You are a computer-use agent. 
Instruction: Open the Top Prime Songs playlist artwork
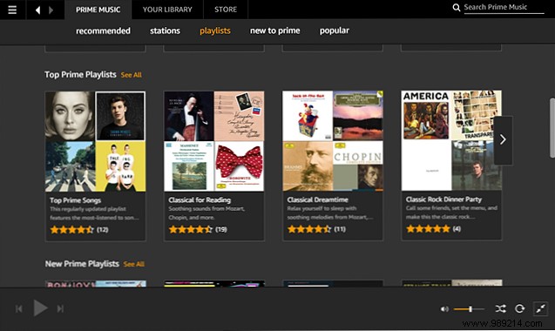[95, 141]
